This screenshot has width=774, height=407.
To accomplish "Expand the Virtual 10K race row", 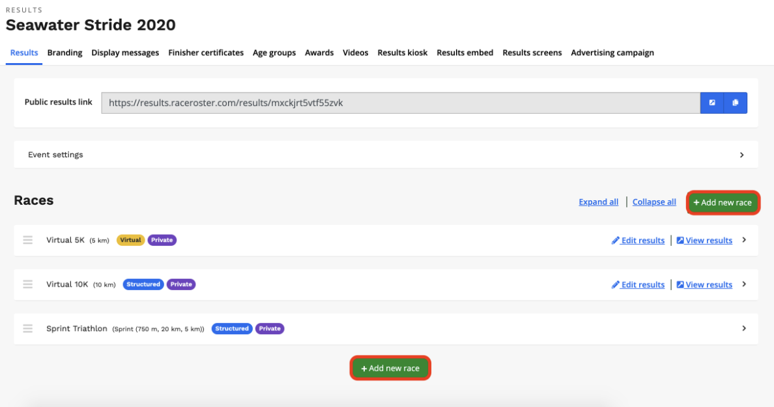I will 744,284.
